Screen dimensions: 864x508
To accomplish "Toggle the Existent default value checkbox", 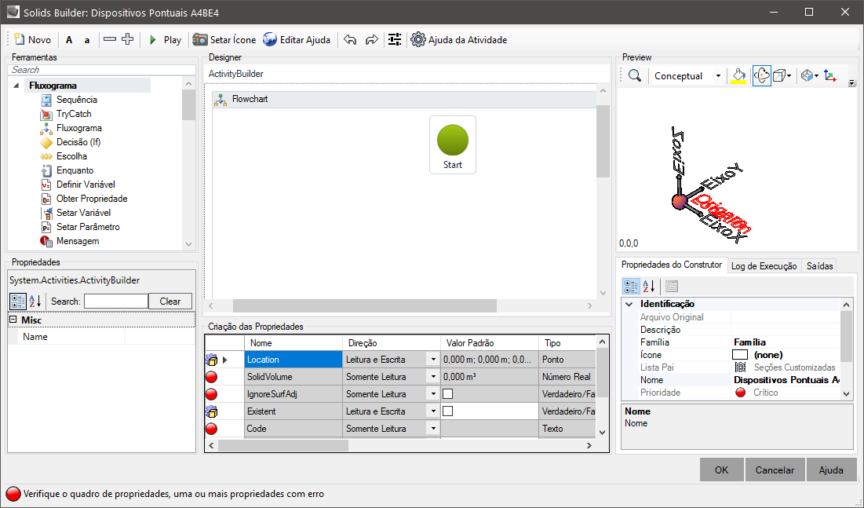I will 448,411.
